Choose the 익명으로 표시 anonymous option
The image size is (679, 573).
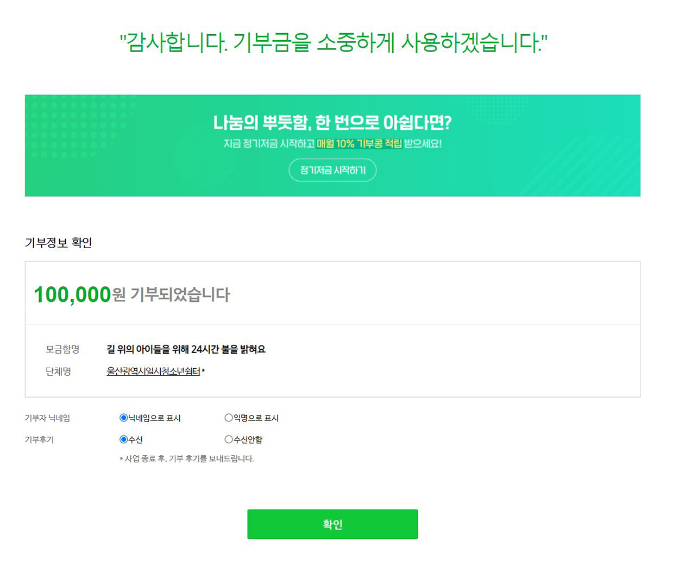pos(229,418)
